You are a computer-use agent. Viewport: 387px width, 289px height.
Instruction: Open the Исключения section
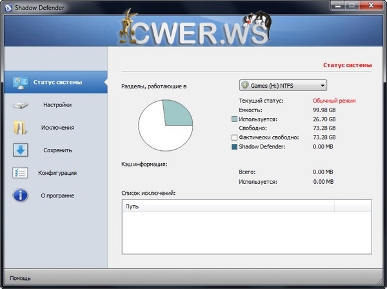(x=57, y=128)
